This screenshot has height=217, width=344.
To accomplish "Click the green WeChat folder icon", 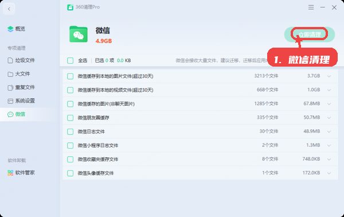I will (79, 34).
